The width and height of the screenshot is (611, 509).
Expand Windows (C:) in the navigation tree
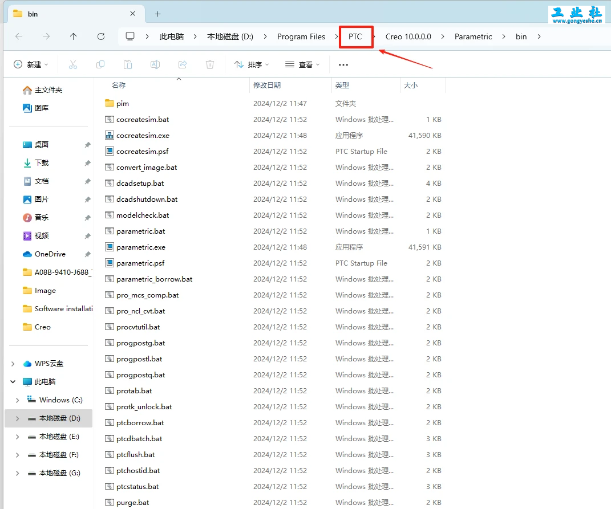click(x=18, y=400)
